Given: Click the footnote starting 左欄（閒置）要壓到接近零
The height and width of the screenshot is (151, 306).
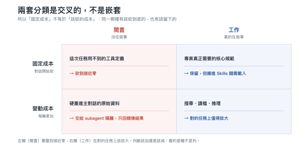Looking at the screenshot, I should point(109,141).
